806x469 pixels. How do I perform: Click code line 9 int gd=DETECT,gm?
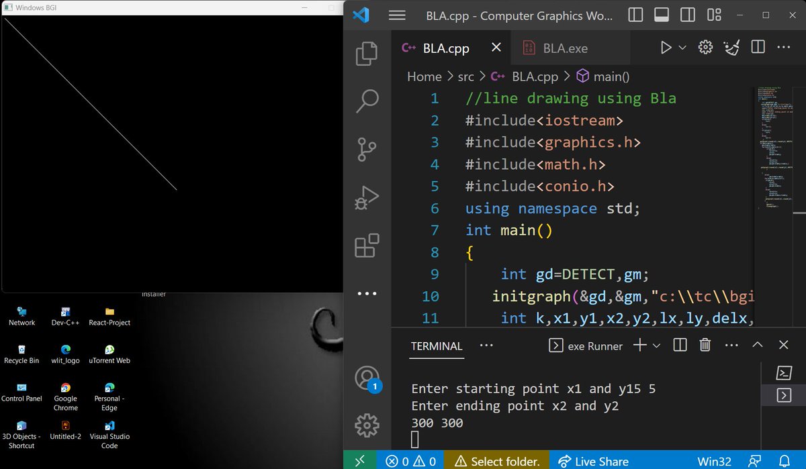pos(574,274)
